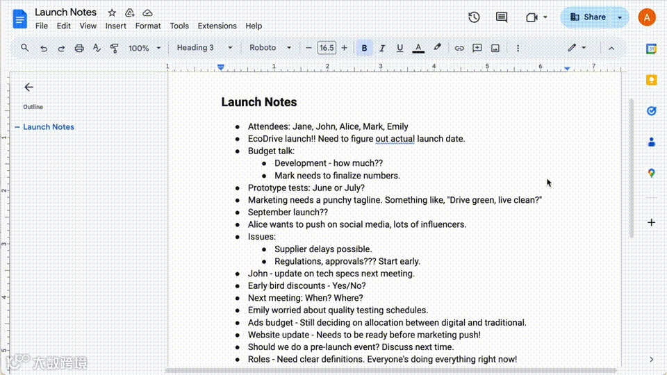Open more toolbar options three-dot menu
The width and height of the screenshot is (667, 375).
pos(518,48)
